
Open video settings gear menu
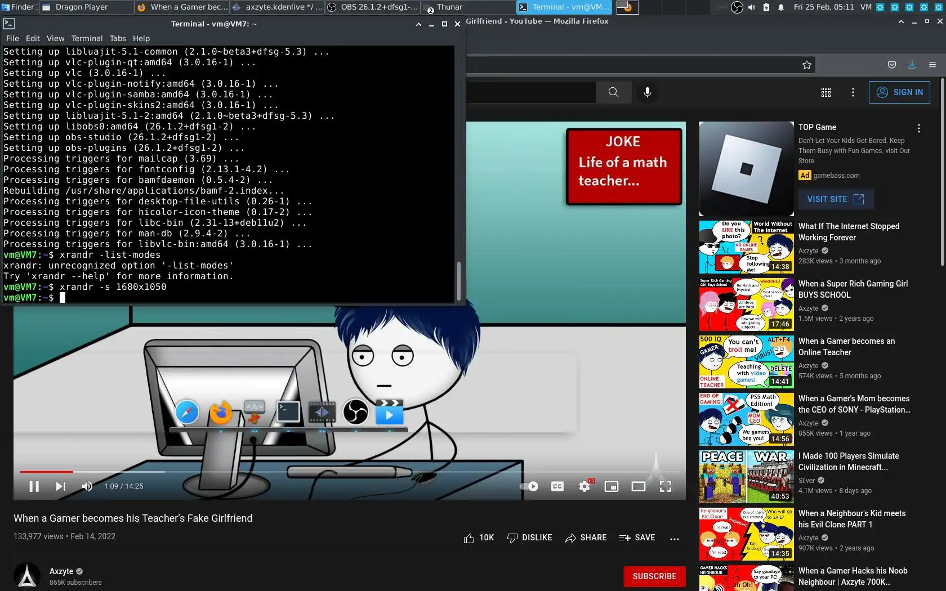point(585,486)
